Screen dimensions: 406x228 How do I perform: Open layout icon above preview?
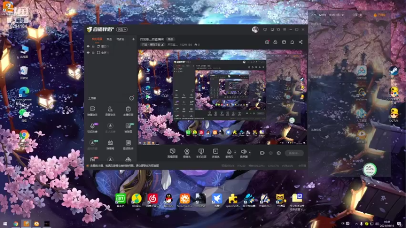(284, 42)
